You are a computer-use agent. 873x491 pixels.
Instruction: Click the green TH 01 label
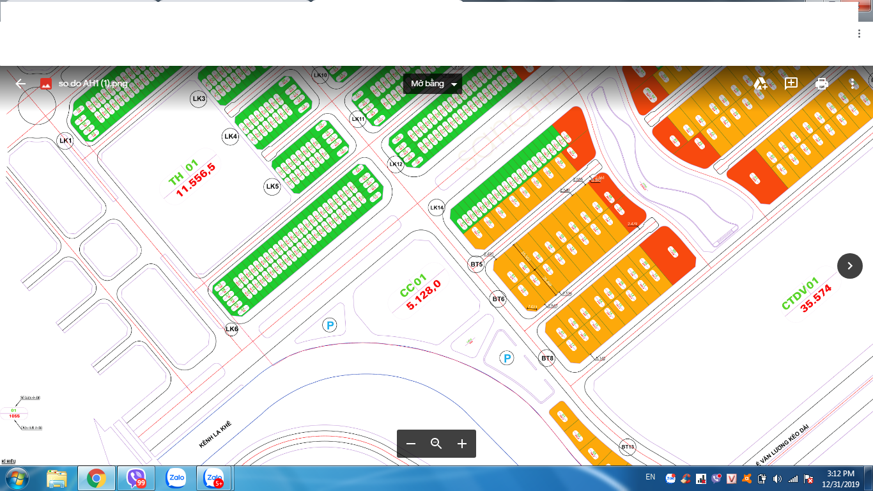point(184,173)
